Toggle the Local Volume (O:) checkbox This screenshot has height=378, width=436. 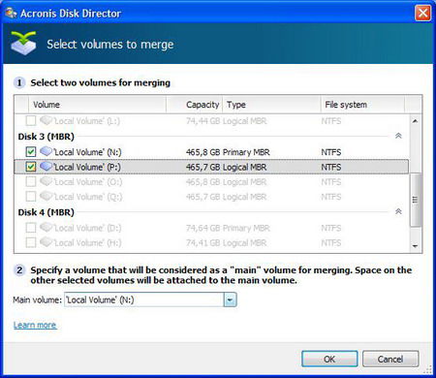pos(31,181)
